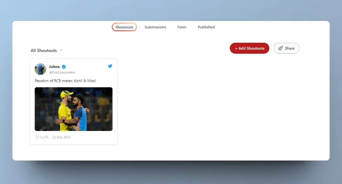The height and width of the screenshot is (184, 342).
Task: Open the Form tab
Action: 182,27
